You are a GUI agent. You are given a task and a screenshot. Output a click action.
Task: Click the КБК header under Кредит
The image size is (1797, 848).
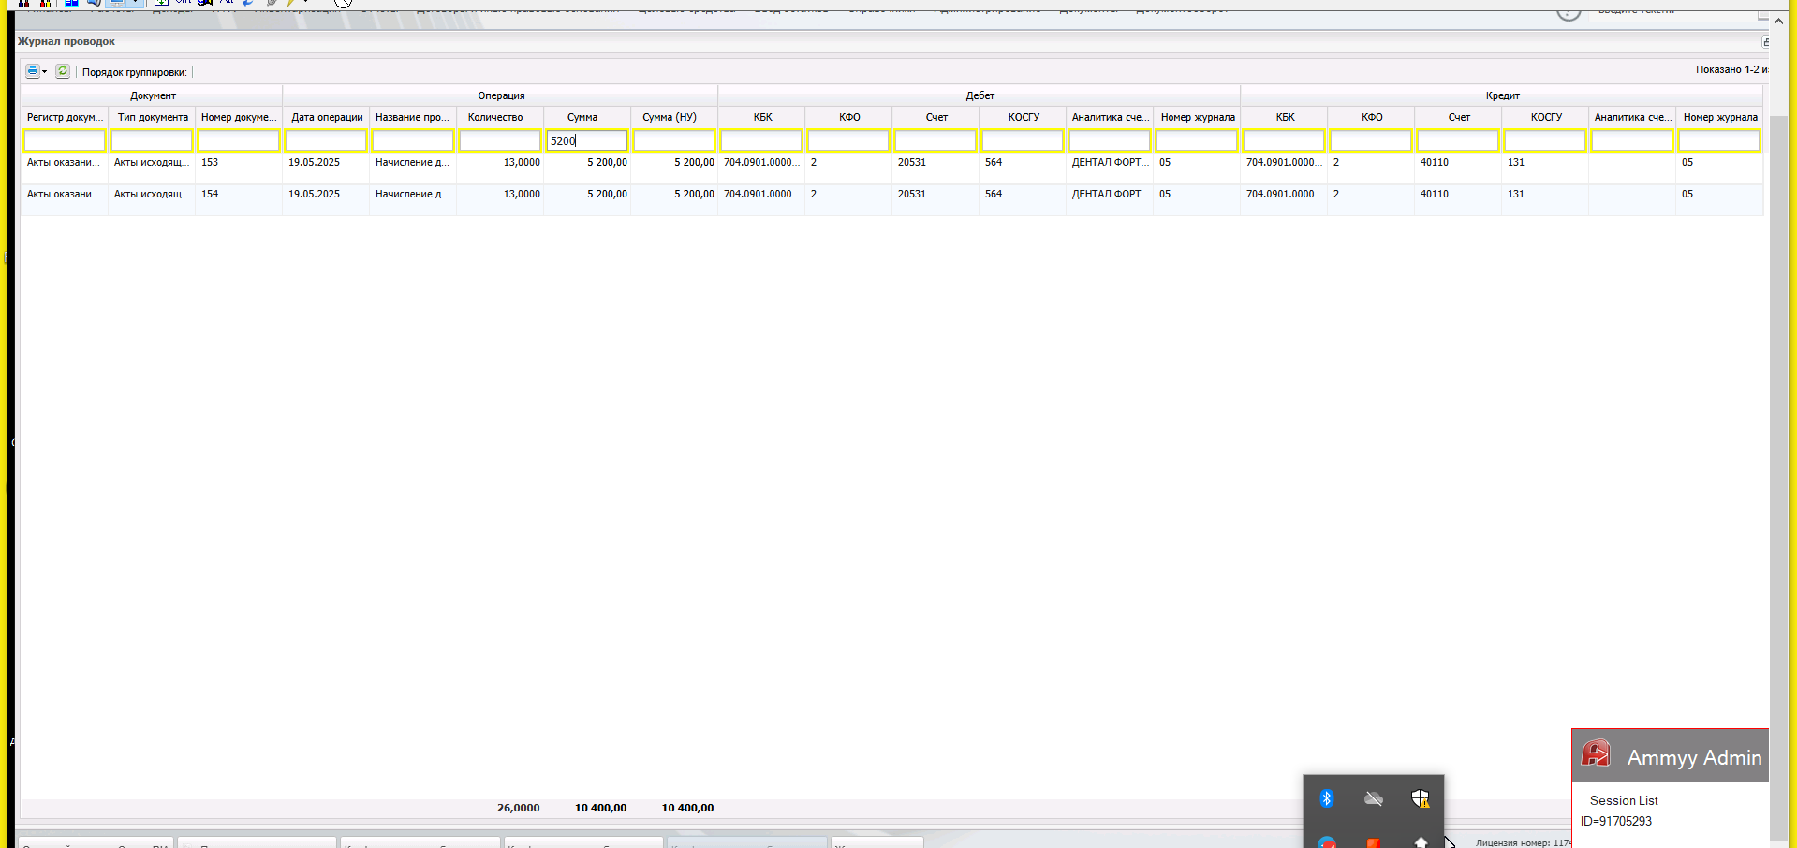[1285, 117]
